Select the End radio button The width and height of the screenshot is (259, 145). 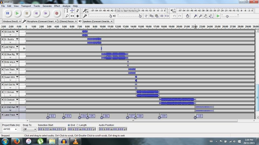[69, 125]
